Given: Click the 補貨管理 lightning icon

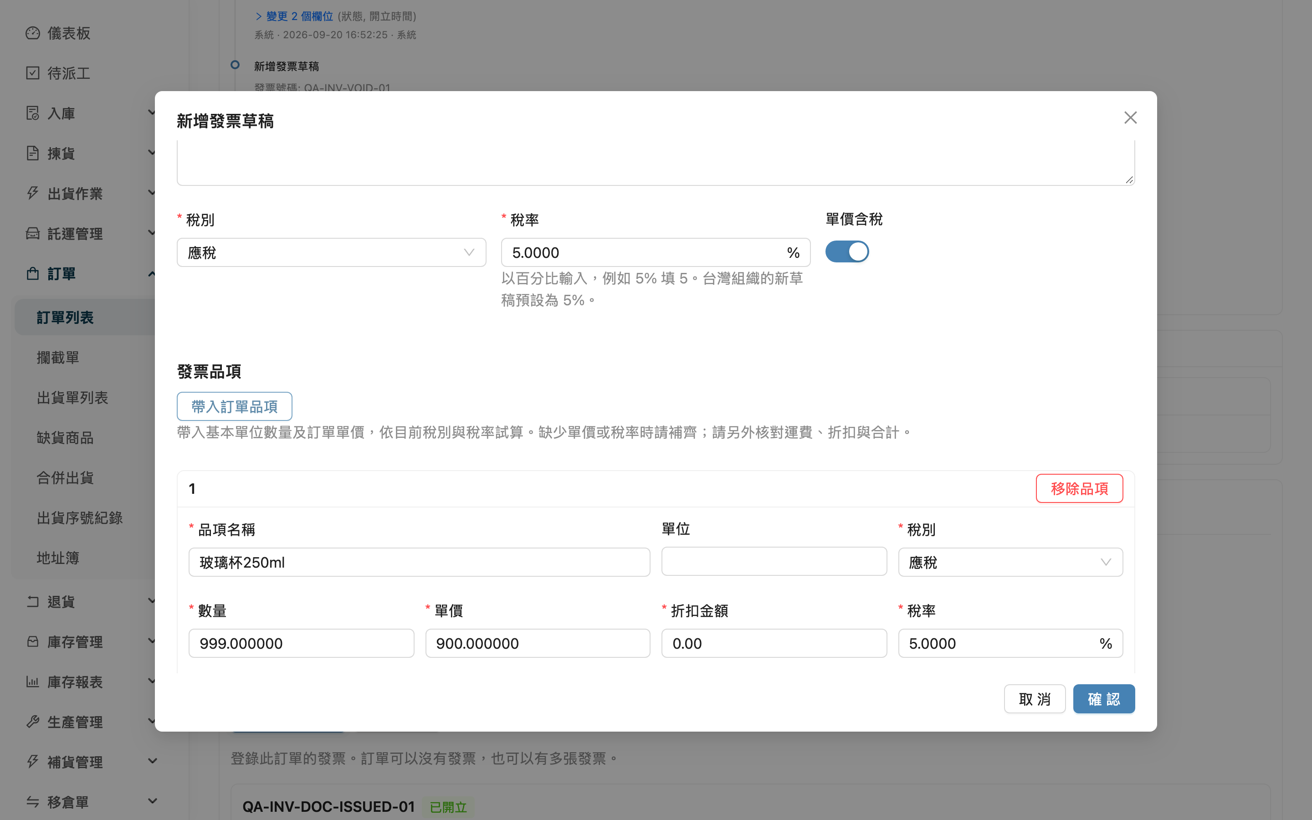Looking at the screenshot, I should tap(32, 762).
